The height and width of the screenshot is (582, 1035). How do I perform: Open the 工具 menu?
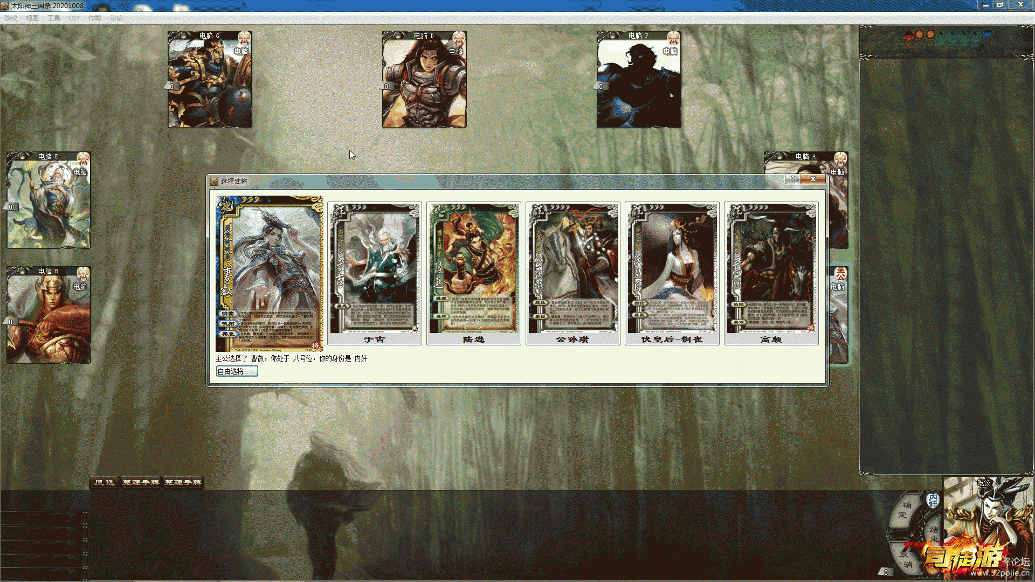(x=54, y=18)
